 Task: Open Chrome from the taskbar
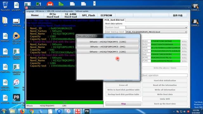click(x=31, y=111)
